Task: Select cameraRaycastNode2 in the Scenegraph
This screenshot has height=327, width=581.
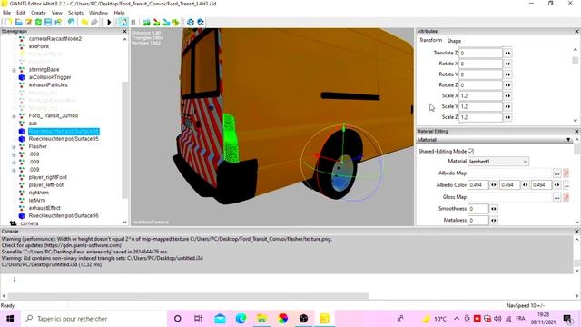Action: [x=55, y=38]
